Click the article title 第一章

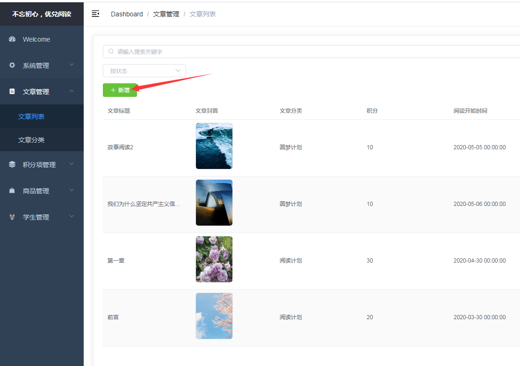[116, 261]
